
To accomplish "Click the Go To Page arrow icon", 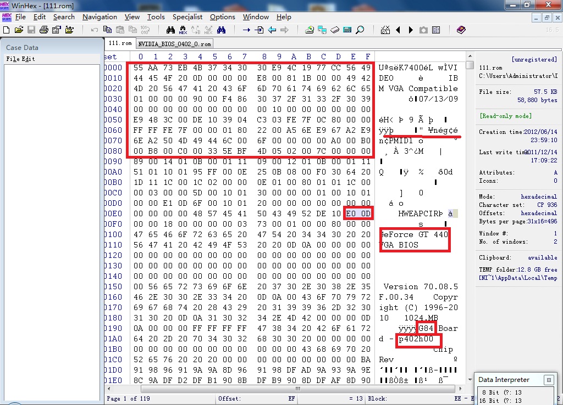I will (x=259, y=30).
